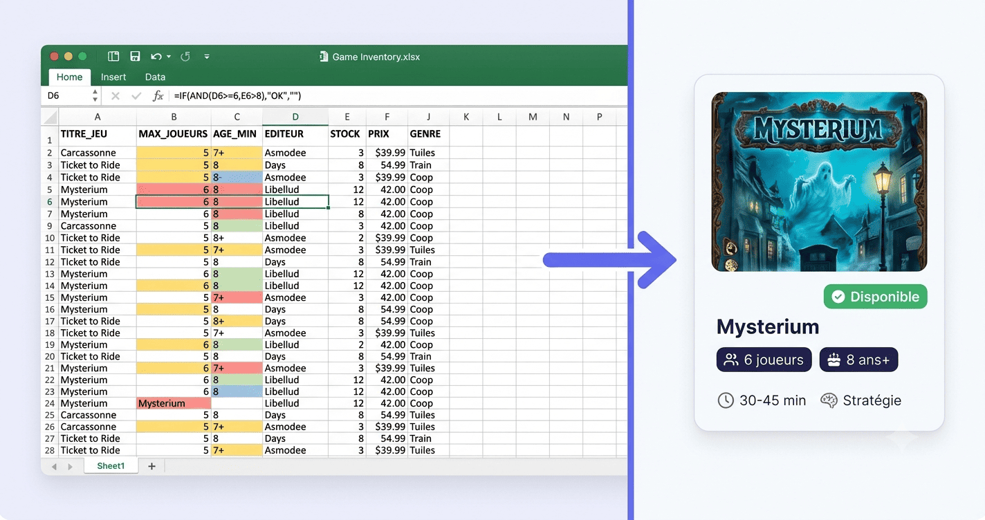Select column D header
Screen dimensions: 985x520
pyautogui.click(x=295, y=117)
